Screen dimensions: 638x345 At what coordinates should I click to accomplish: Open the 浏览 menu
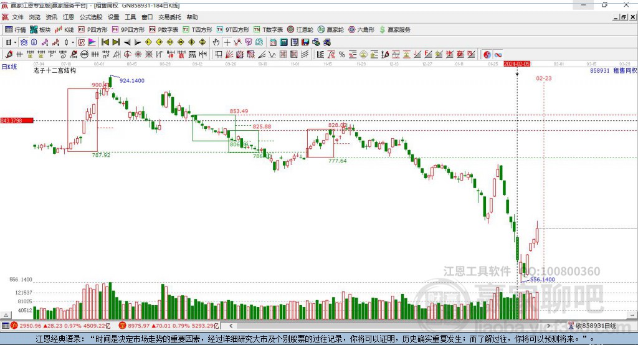(35, 17)
